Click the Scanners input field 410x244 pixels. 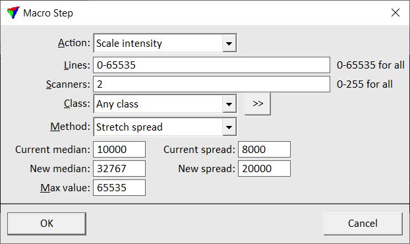(x=212, y=84)
